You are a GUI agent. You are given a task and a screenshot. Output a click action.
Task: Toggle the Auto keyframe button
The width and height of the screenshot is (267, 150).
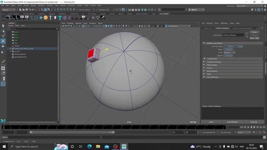click(260, 132)
